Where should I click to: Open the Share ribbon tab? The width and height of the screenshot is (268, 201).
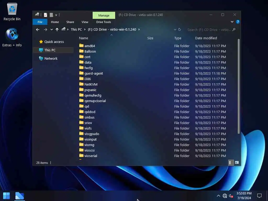point(70,22)
